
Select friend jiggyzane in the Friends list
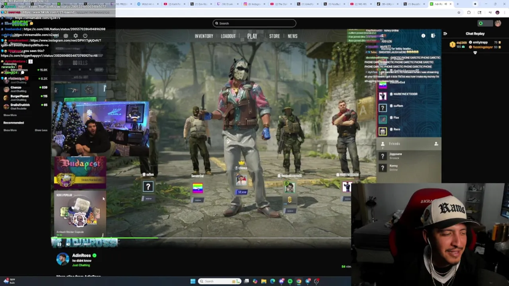point(409,156)
